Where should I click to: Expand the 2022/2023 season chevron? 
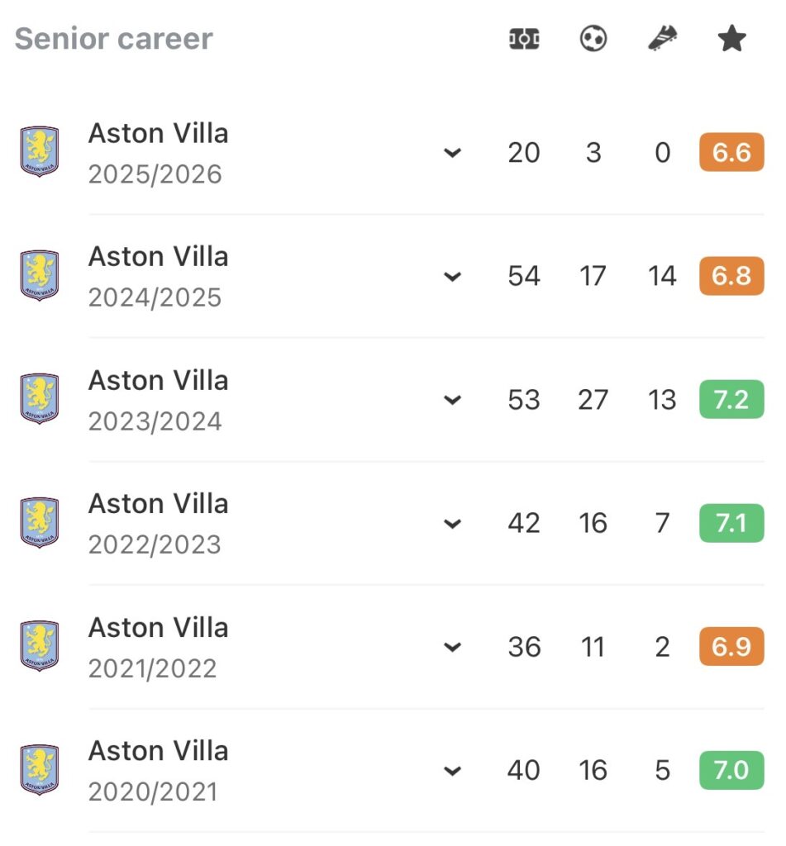(452, 524)
